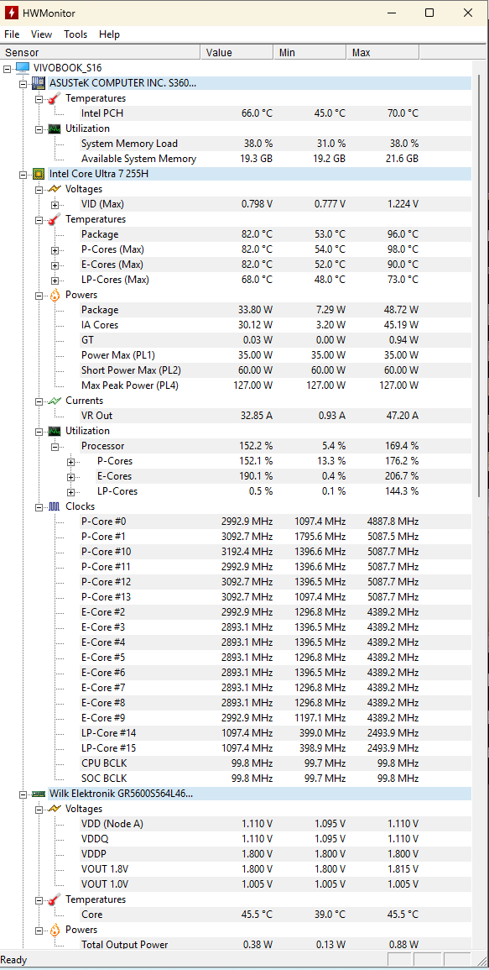
Task: Collapse the Wilk Elektronik memory node
Action: coord(23,794)
